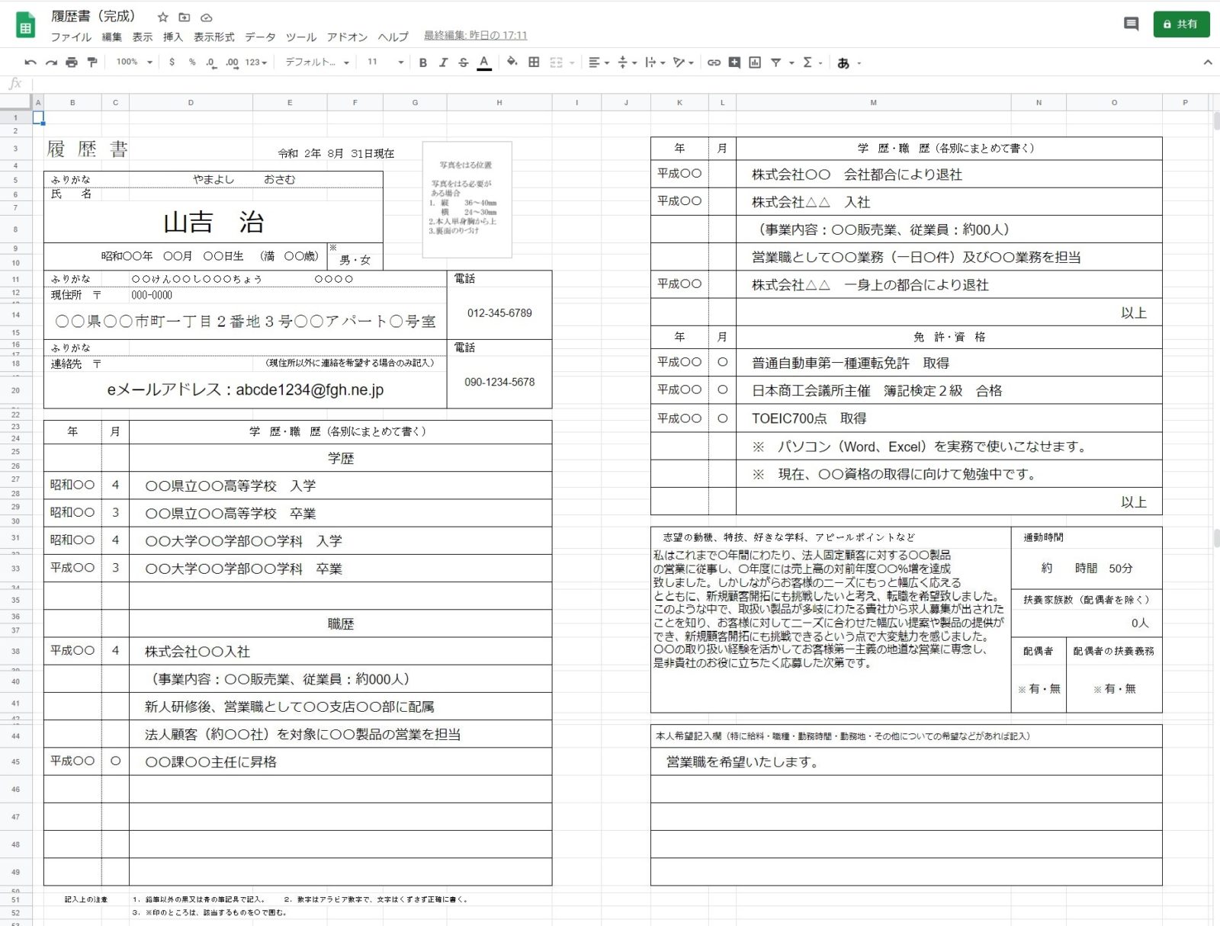Print the spreadsheet

coord(72,62)
